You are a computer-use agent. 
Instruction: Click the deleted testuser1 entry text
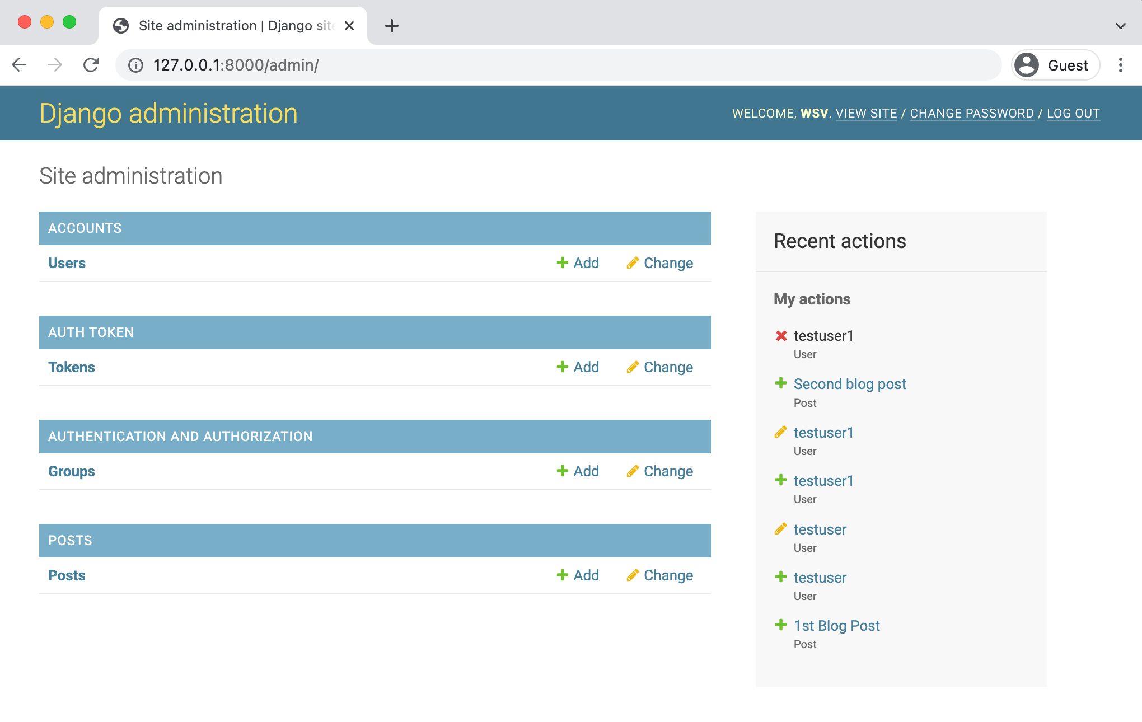coord(823,336)
